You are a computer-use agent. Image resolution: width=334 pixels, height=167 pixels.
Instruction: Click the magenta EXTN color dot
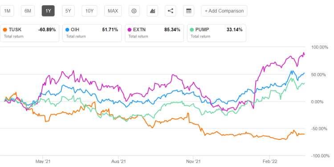[130, 30]
